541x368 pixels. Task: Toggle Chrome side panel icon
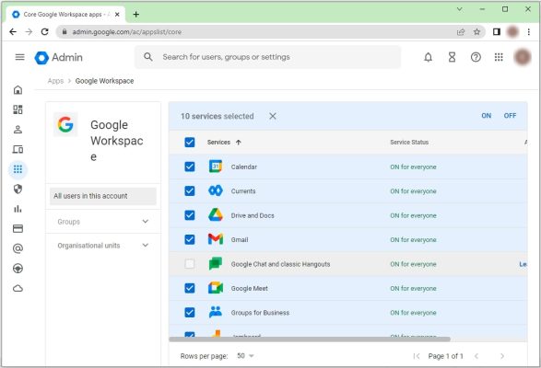(496, 31)
